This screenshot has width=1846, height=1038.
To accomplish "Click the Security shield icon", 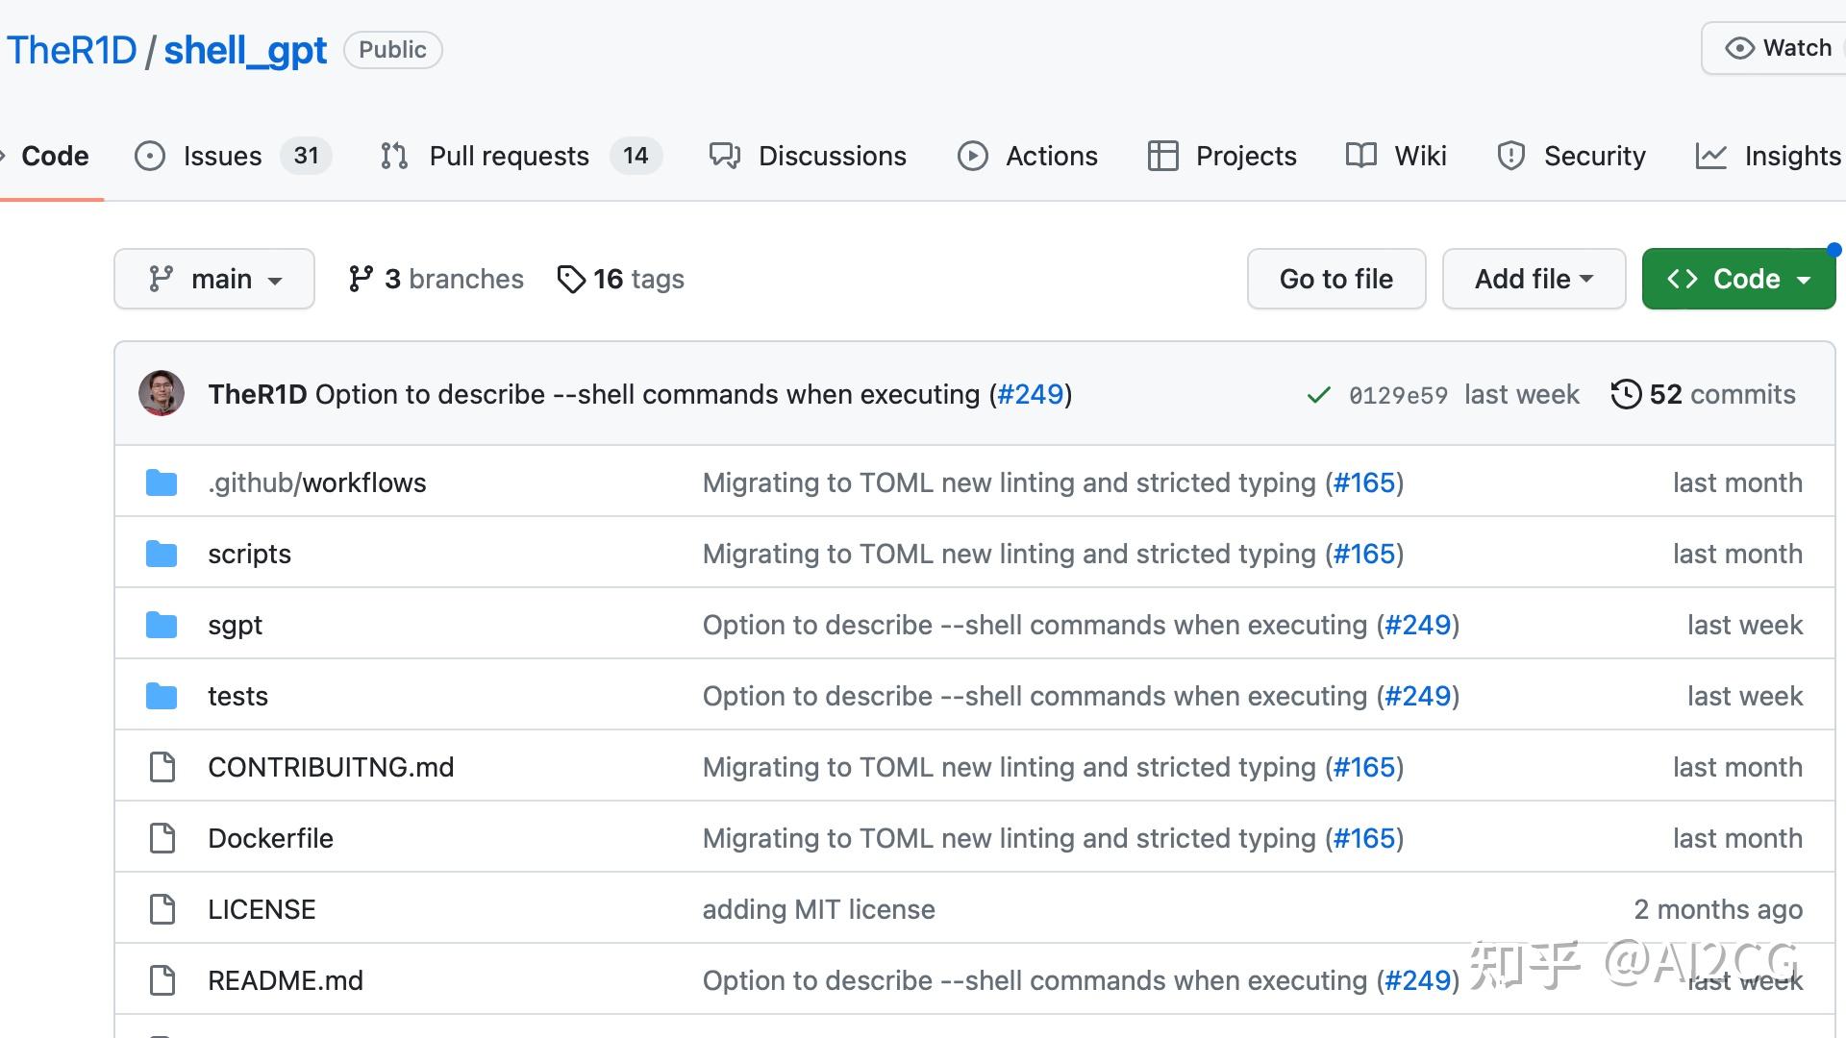I will pos(1511,155).
